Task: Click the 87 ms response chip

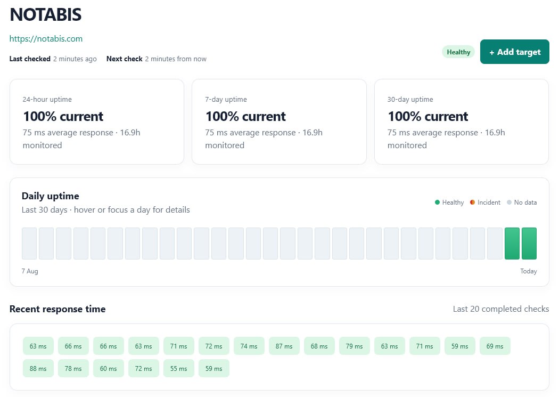Action: tap(284, 346)
